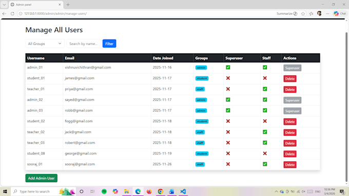The height and width of the screenshot is (196, 349).
Task: Click teacher_03 superuser red cross
Action: coord(228,143)
